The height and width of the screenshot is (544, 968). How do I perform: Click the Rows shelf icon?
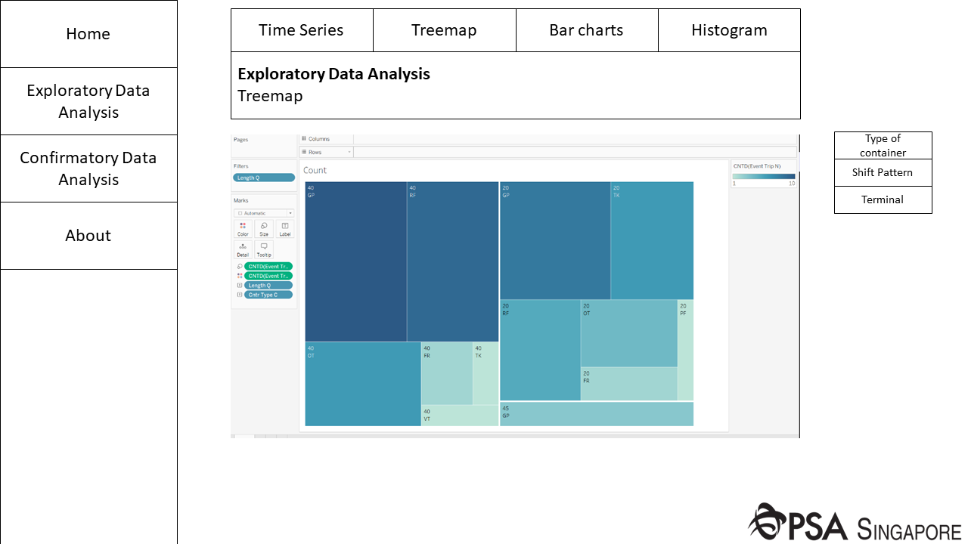303,152
